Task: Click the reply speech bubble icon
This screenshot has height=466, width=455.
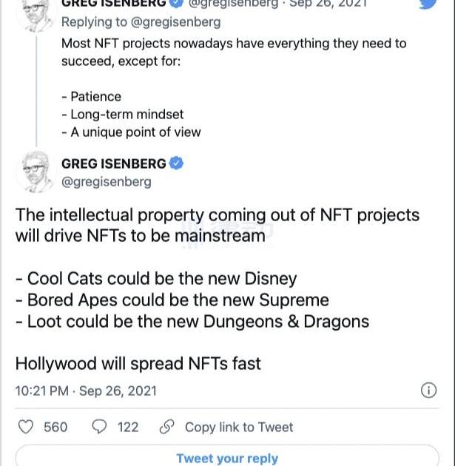Action: point(99,427)
